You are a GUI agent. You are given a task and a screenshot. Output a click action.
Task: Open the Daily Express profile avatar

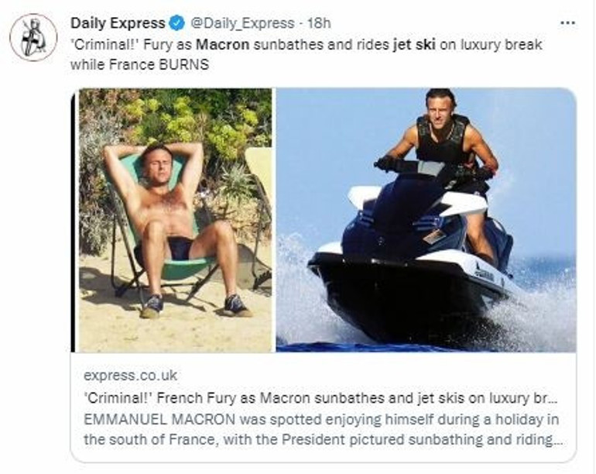pos(33,37)
